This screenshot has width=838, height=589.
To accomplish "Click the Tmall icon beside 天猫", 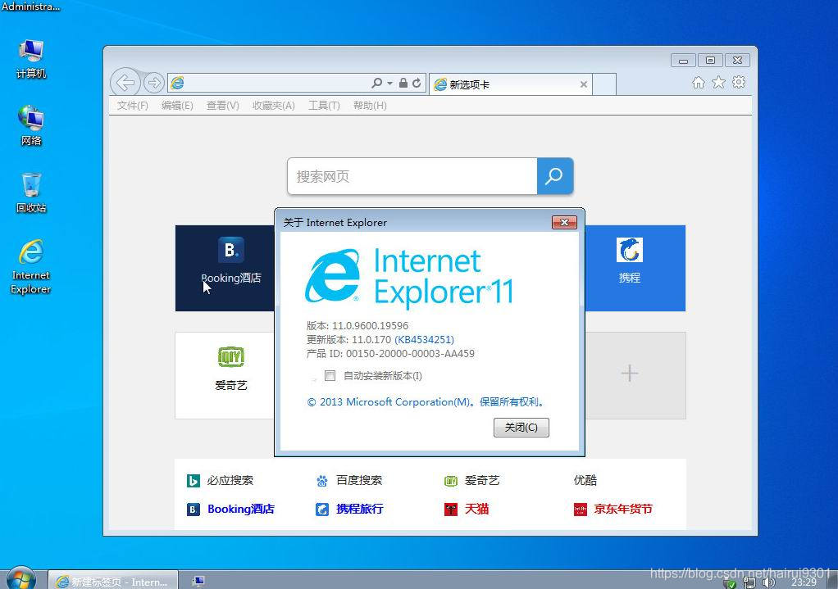I will click(x=450, y=510).
